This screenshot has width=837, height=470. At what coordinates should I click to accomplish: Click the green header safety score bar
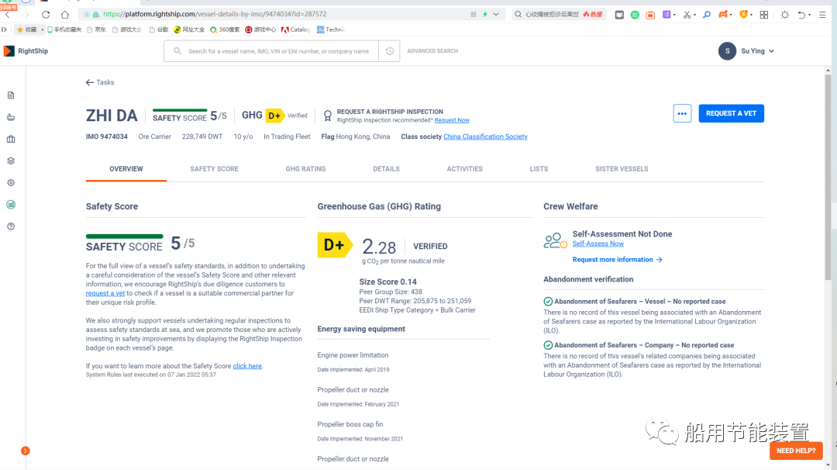179,110
